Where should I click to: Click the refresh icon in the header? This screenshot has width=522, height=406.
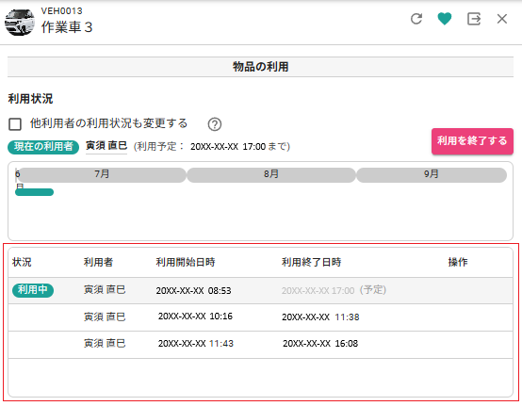click(x=416, y=19)
